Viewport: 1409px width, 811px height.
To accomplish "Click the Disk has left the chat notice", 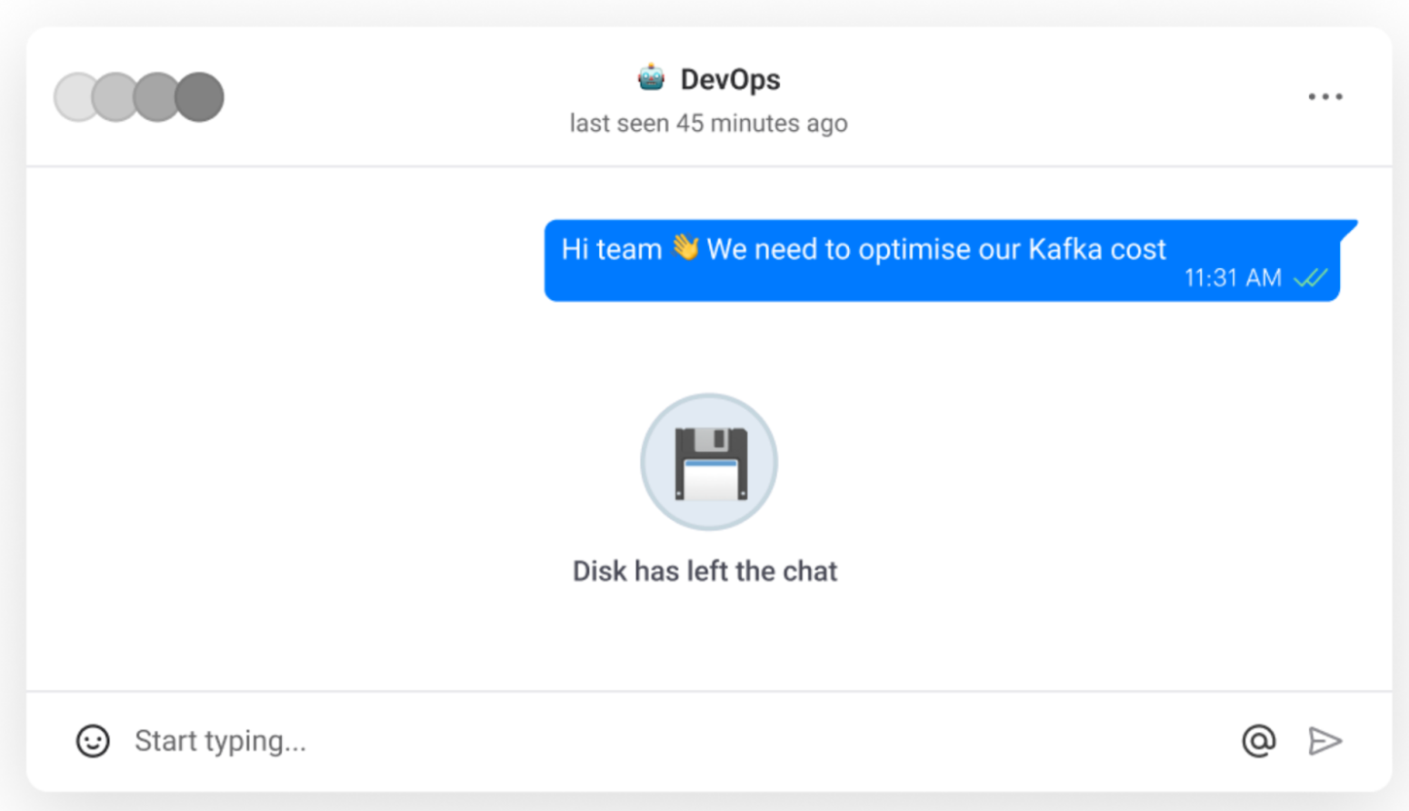I will click(704, 571).
